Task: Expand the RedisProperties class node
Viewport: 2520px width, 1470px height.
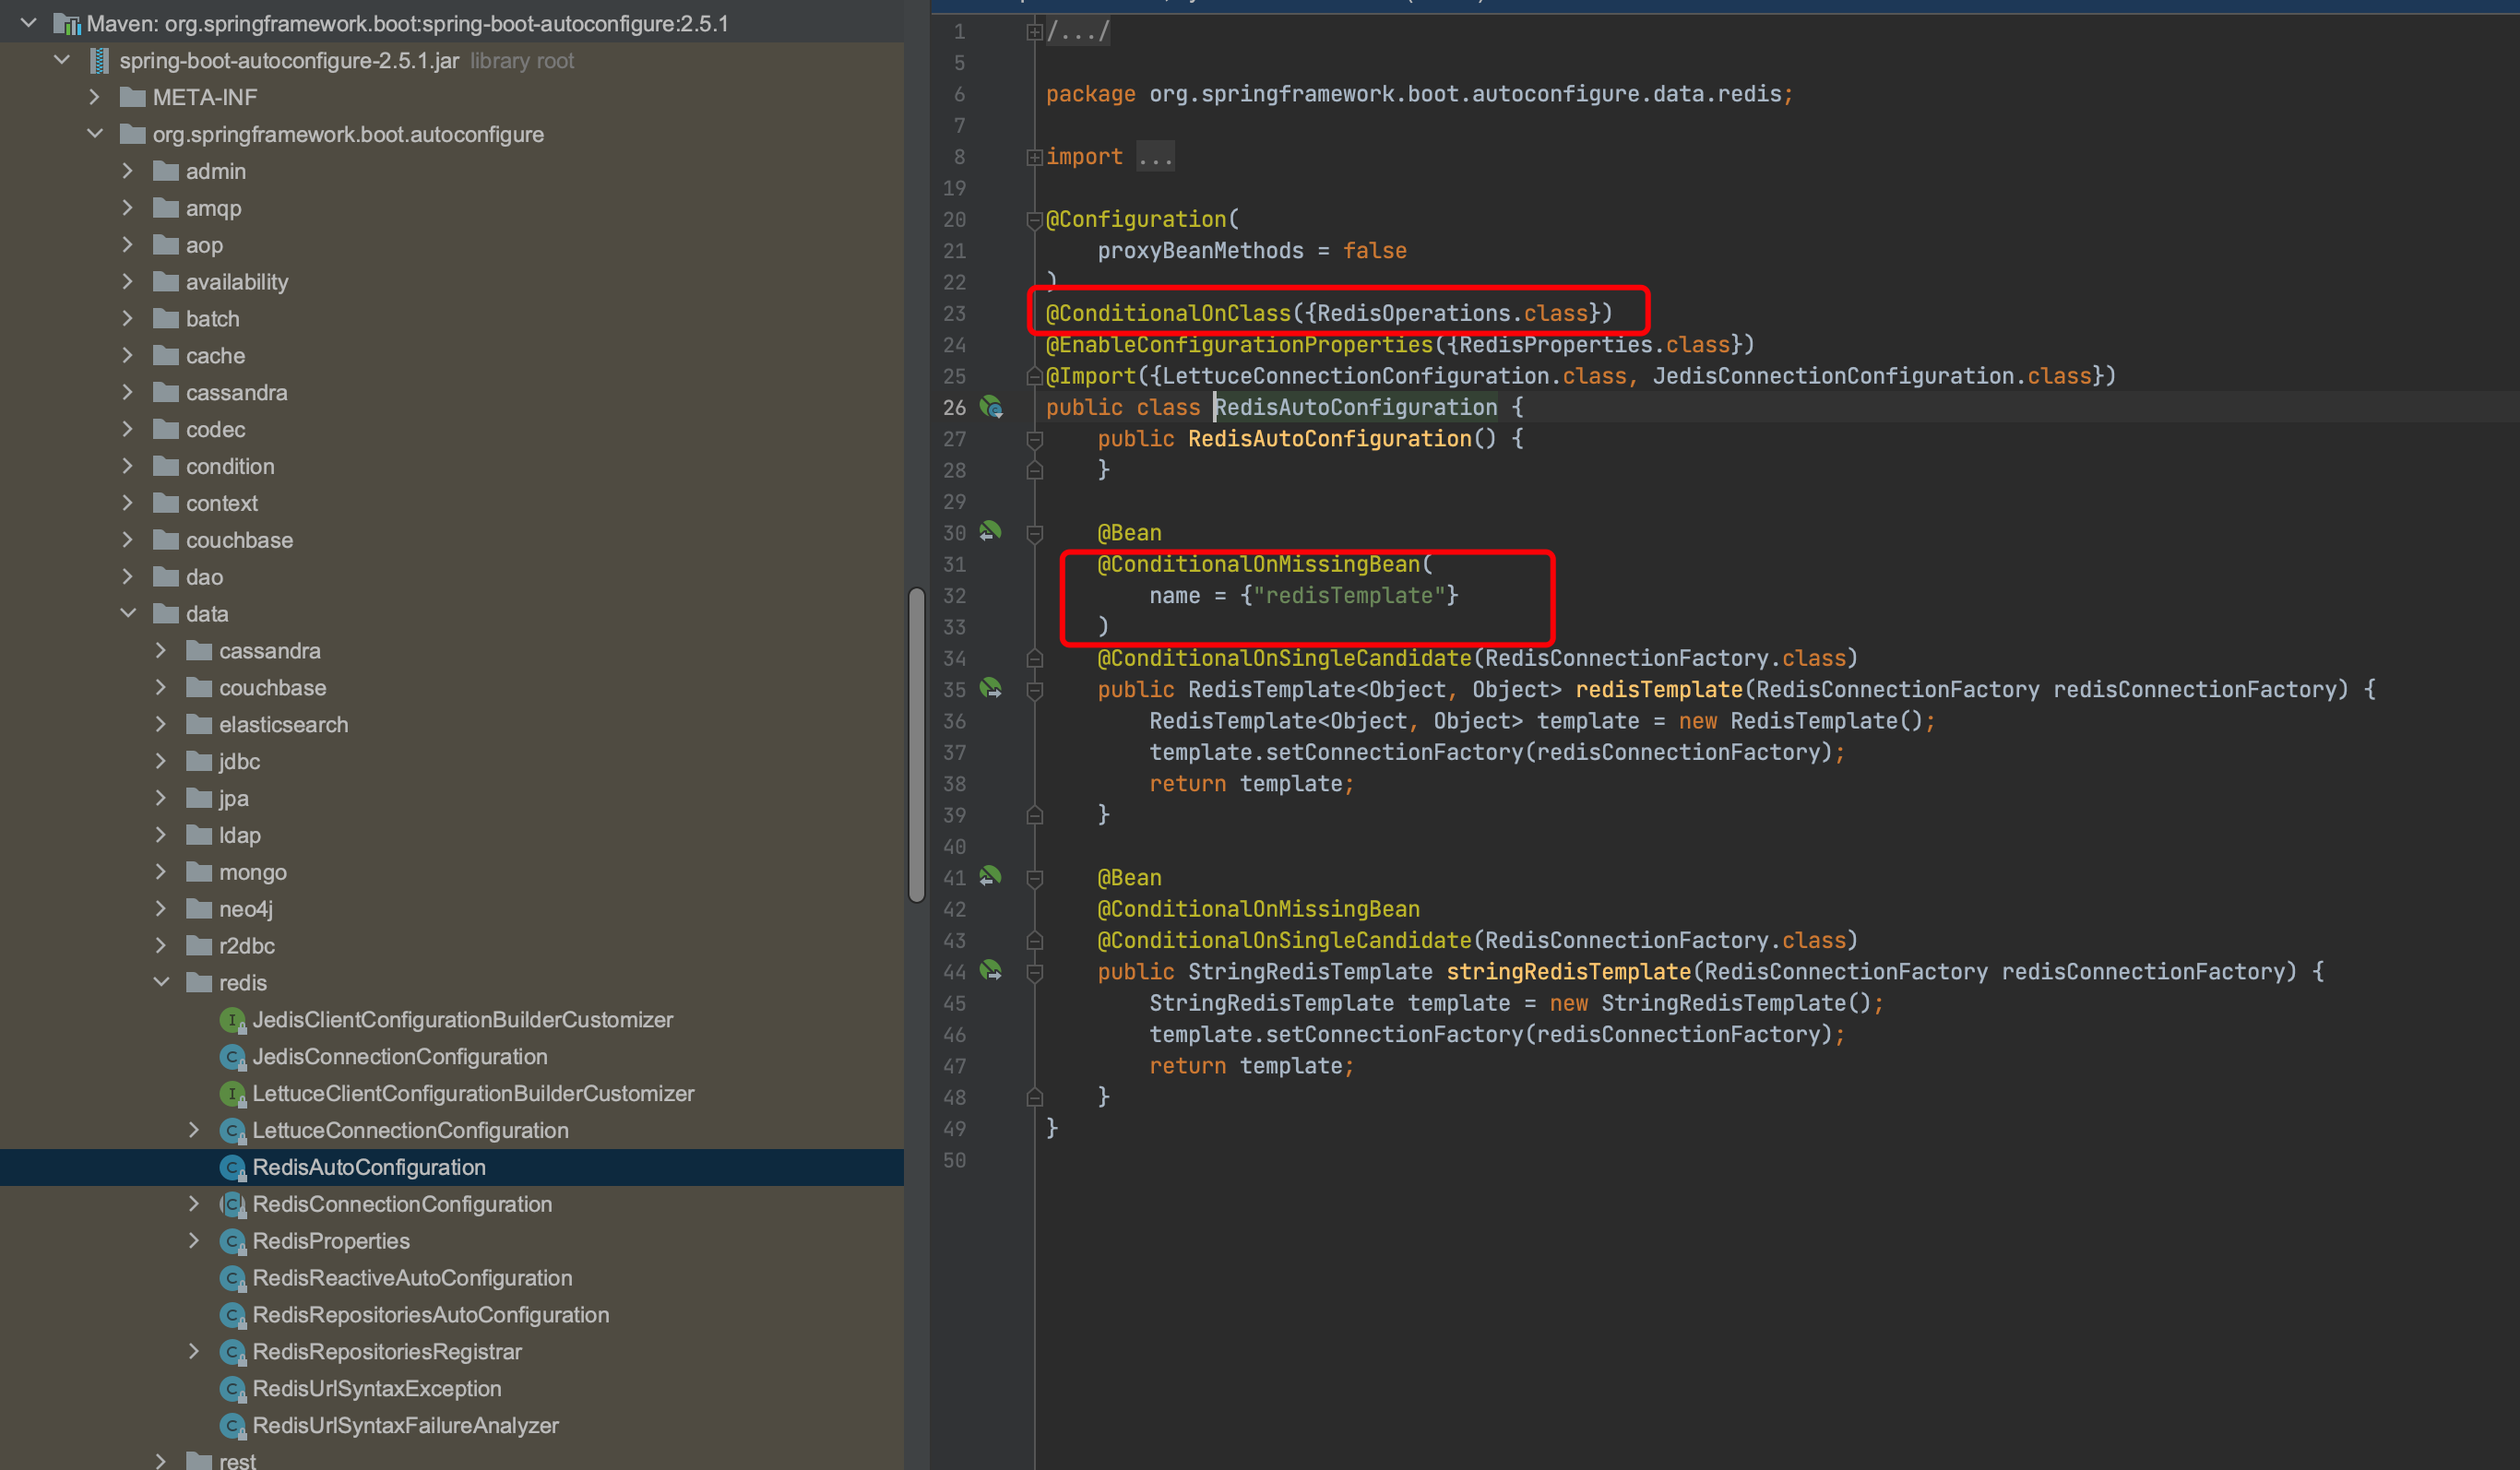Action: [x=194, y=1241]
